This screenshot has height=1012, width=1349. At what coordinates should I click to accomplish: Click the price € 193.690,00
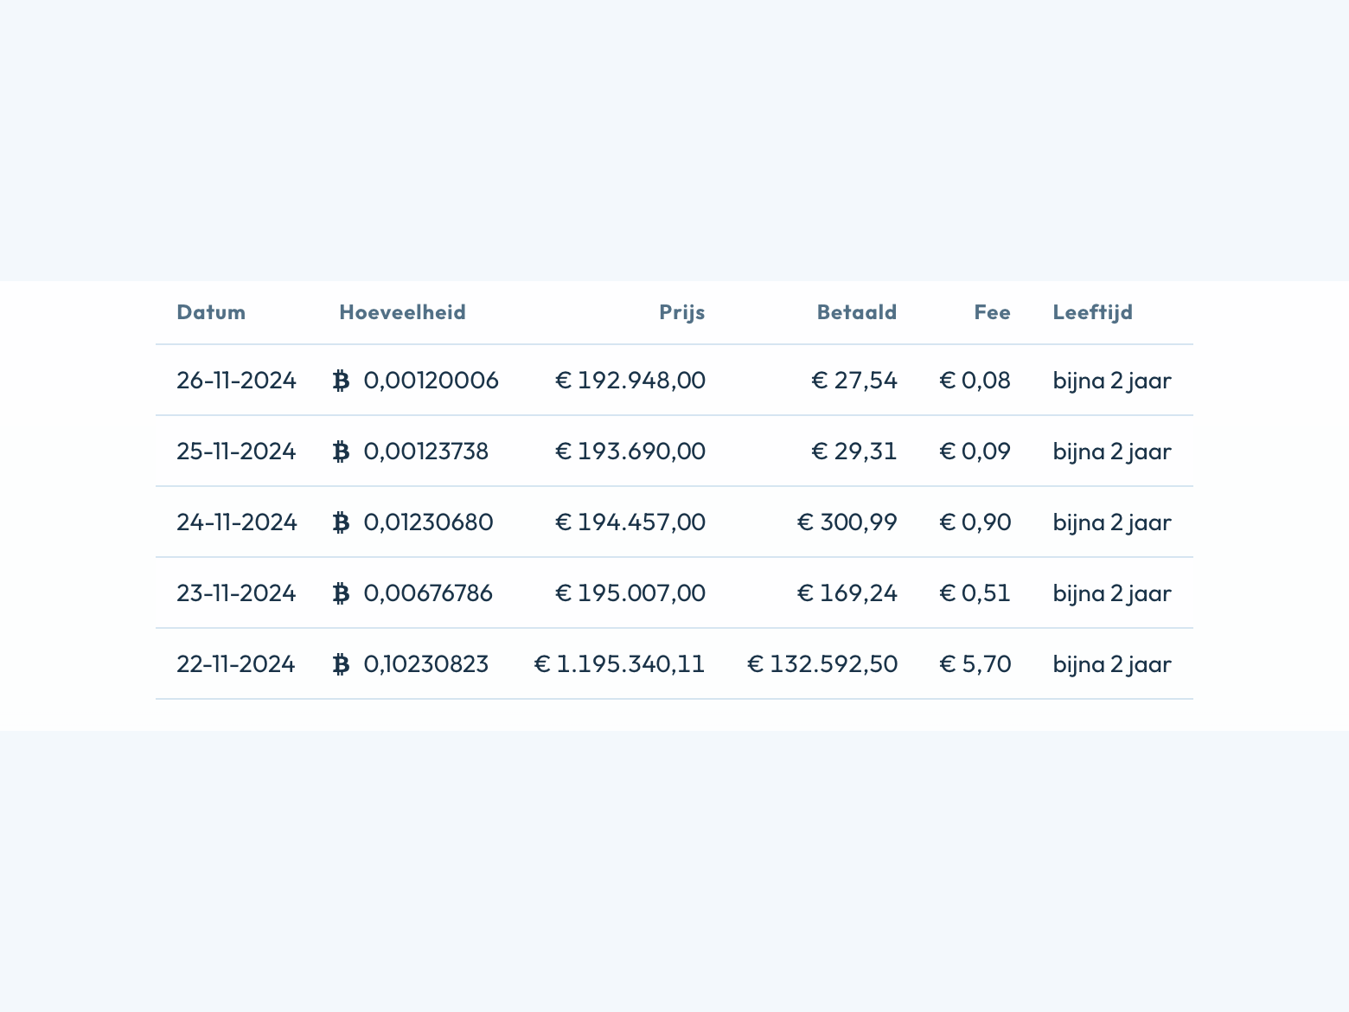[630, 452]
